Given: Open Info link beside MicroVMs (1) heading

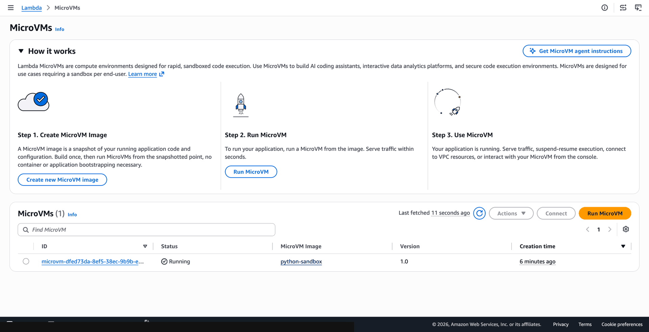Looking at the screenshot, I should pos(72,214).
